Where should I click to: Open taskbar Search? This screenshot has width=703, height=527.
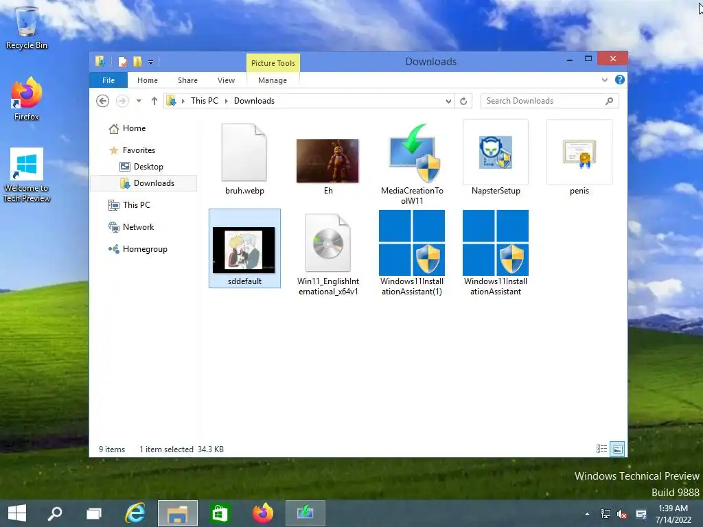[x=55, y=513]
